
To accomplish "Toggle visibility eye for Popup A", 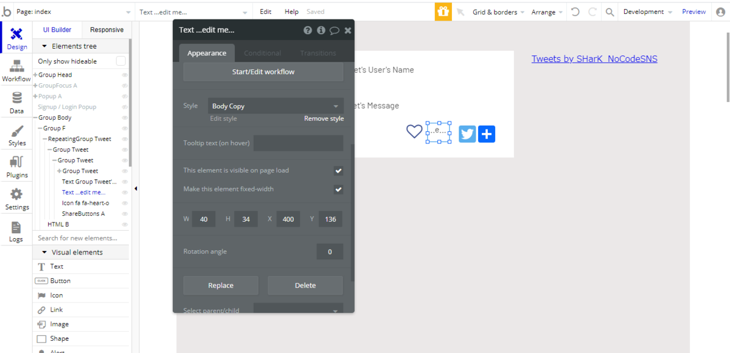I will 125,96.
